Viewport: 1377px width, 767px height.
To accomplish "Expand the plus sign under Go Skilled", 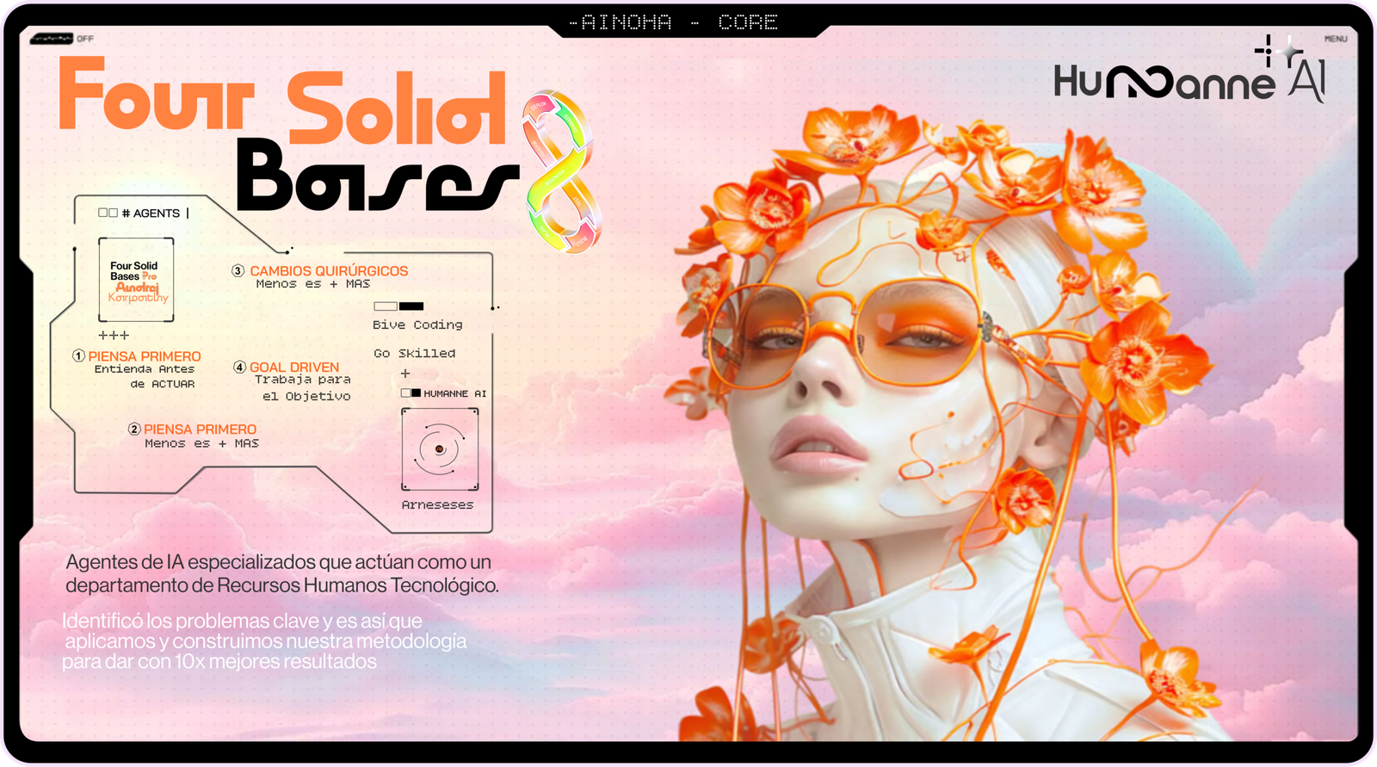I will click(x=405, y=374).
